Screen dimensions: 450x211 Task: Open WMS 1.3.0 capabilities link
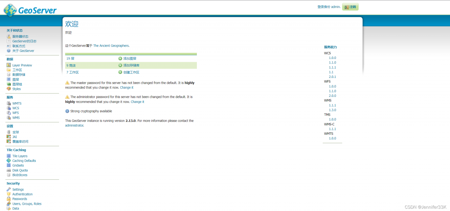coord(333,110)
